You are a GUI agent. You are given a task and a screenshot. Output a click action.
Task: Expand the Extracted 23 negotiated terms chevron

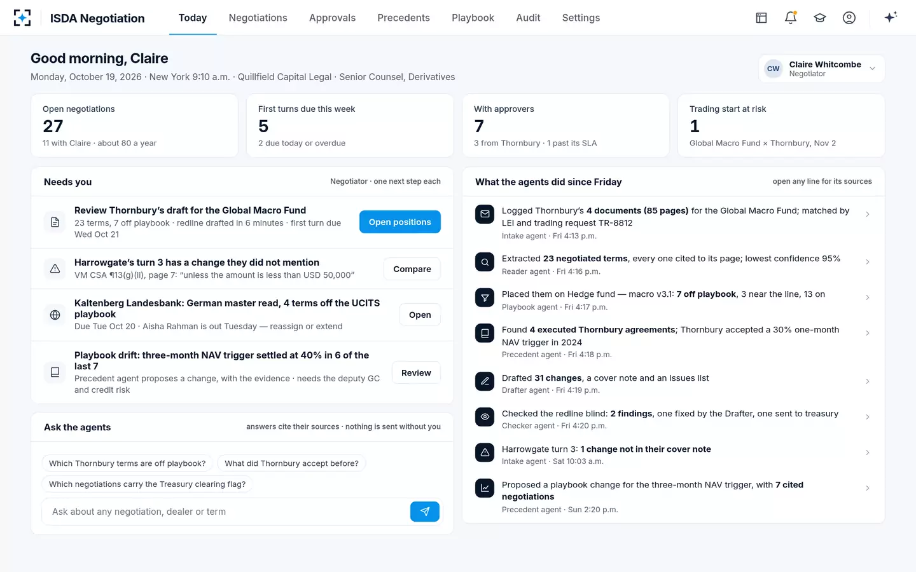coord(868,262)
